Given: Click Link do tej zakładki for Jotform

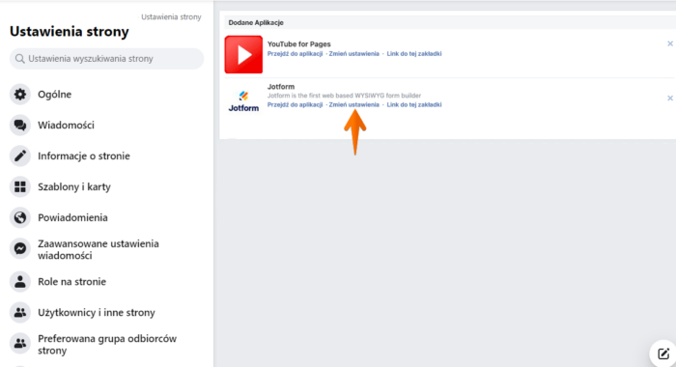Looking at the screenshot, I should pos(414,104).
